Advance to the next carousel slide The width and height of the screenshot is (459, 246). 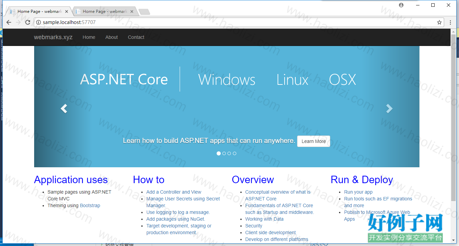point(389,108)
